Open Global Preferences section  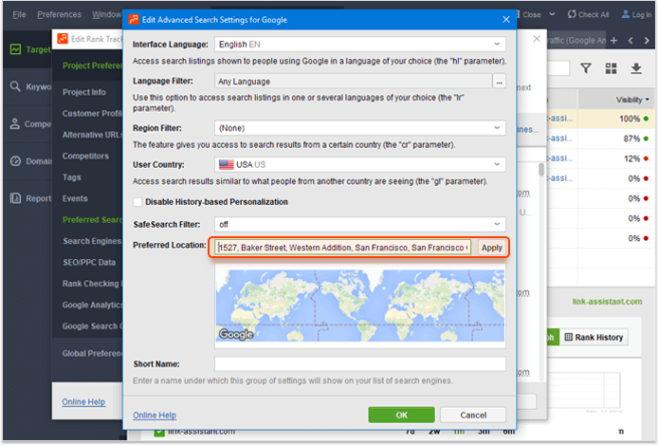tap(92, 354)
